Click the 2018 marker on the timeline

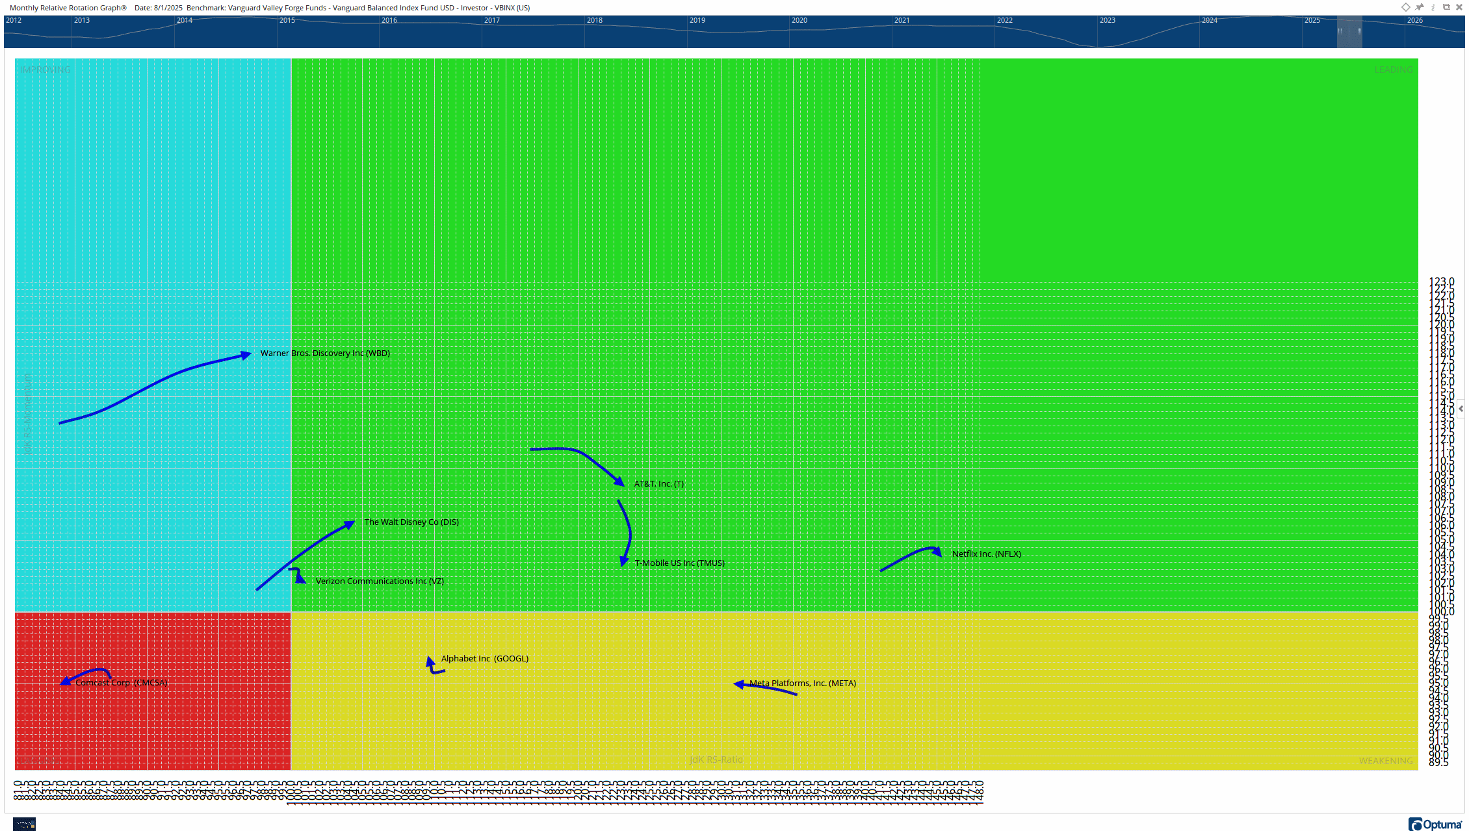[595, 20]
